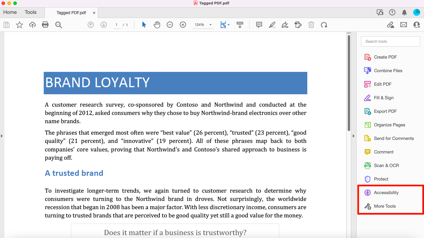The width and height of the screenshot is (424, 238).
Task: Zoom in using the plus icon
Action: coord(183,25)
